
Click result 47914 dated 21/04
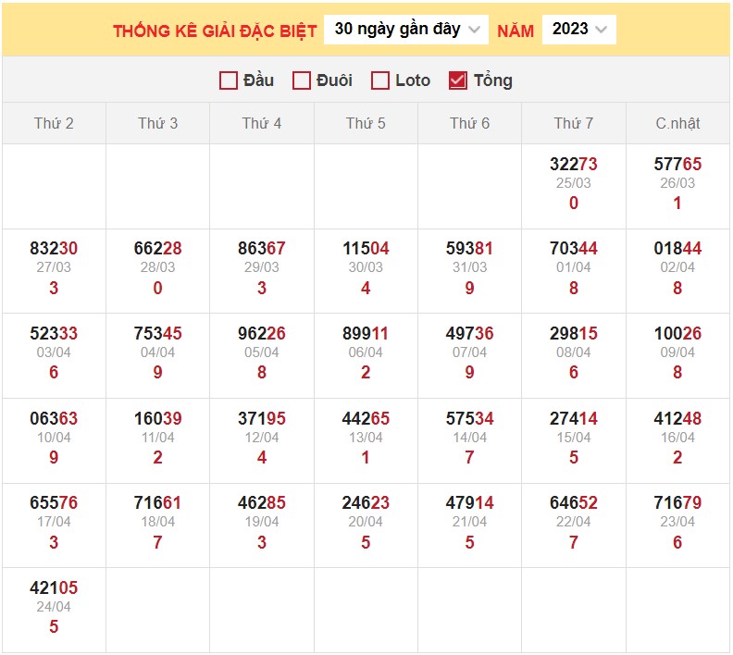coord(469,504)
